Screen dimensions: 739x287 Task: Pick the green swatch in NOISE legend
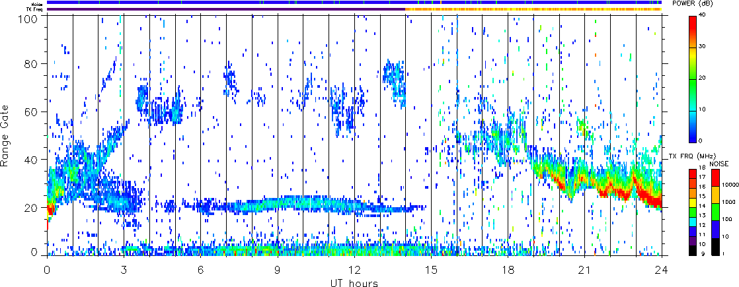(x=715, y=211)
